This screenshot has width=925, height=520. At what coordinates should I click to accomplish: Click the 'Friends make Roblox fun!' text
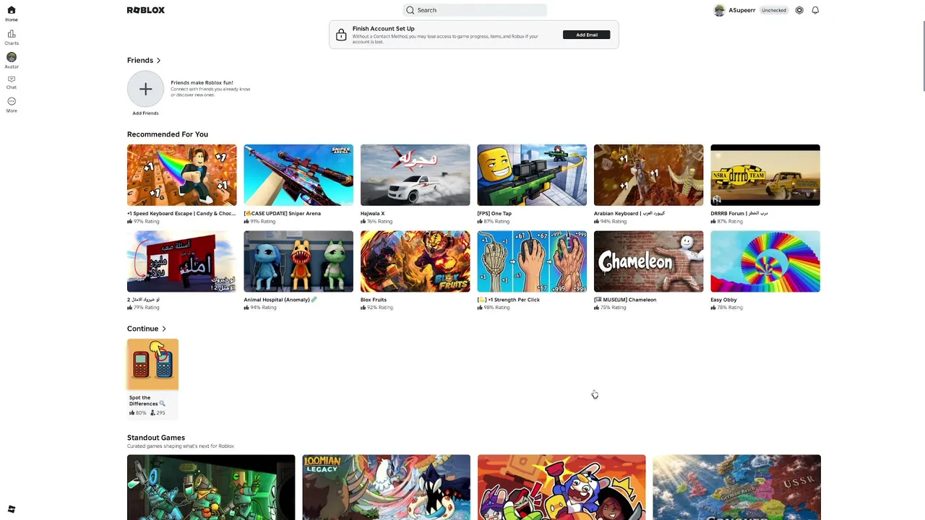pyautogui.click(x=202, y=83)
